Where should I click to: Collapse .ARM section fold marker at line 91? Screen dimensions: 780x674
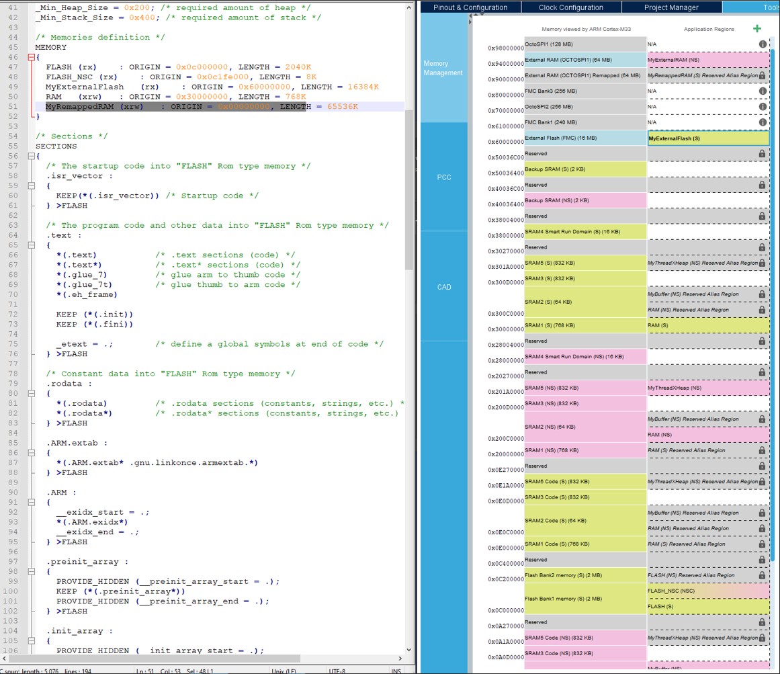tap(32, 503)
